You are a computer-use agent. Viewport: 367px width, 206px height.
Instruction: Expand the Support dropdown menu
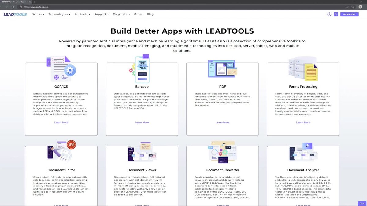[x=102, y=14]
